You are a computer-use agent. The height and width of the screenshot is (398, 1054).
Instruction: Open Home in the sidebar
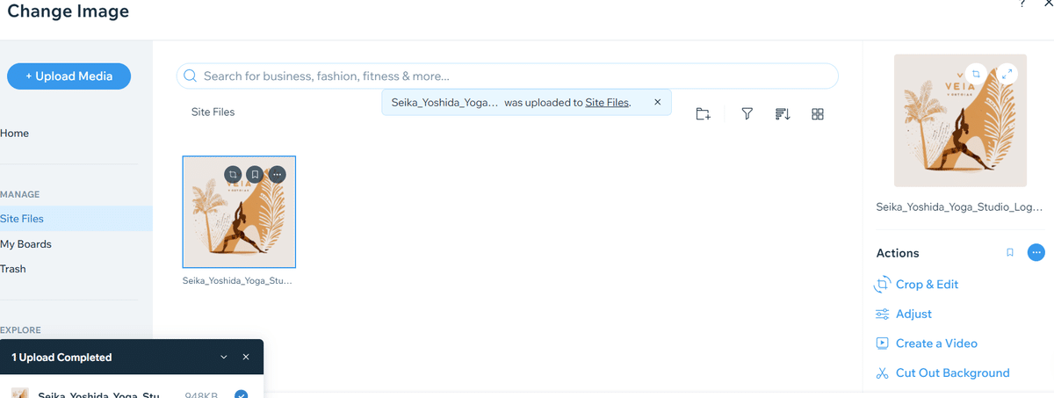(15, 134)
